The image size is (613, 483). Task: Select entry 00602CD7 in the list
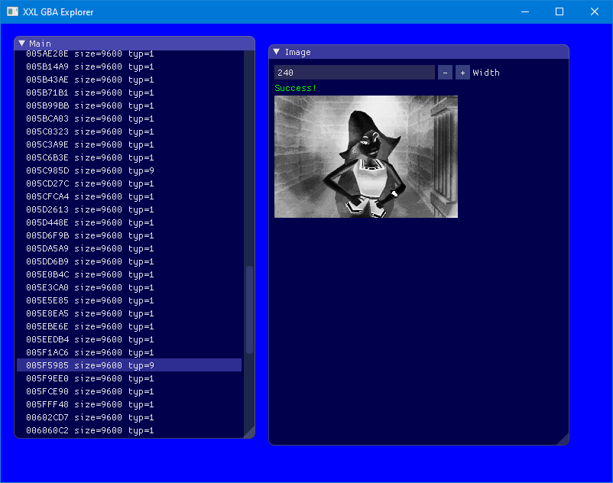tap(129, 417)
